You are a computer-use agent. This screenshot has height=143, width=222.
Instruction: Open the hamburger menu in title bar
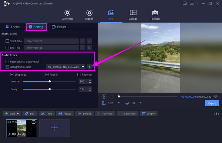(x=192, y=3)
